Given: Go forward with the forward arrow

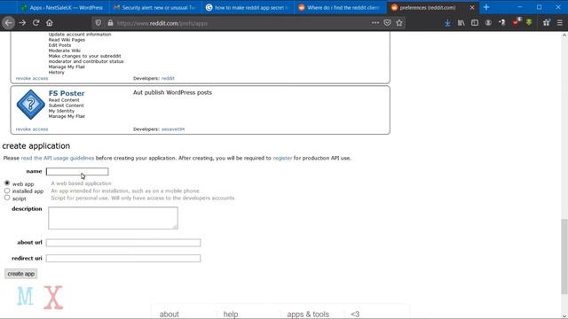Looking at the screenshot, I should [x=22, y=23].
